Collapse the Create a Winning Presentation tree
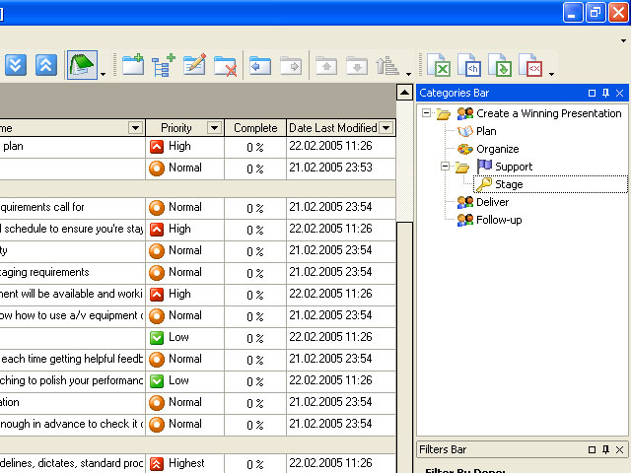The image size is (631, 473). click(x=426, y=113)
